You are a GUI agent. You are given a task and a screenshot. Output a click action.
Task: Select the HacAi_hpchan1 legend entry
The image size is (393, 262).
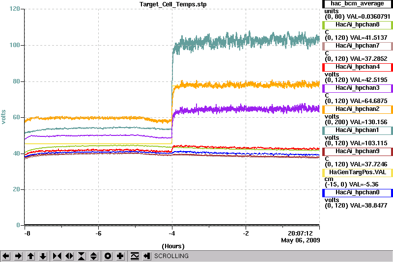click(358, 131)
